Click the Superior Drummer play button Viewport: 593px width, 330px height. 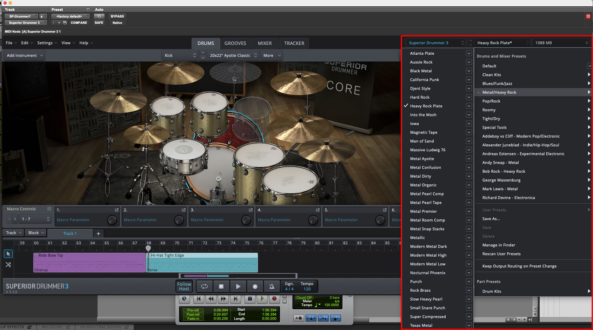pyautogui.click(x=238, y=286)
